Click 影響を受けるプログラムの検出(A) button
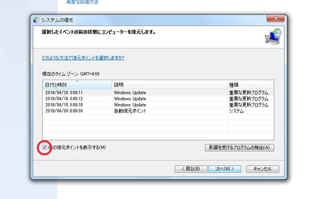 [x=239, y=148]
